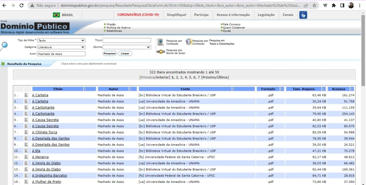Image resolution: width=366 pixels, height=185 pixels.
Task: Reload the page in the browser
Action: (x=21, y=6)
